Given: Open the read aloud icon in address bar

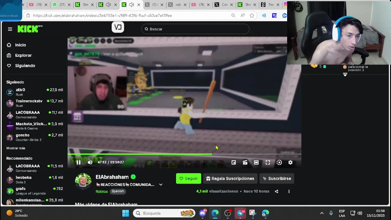Looking at the screenshot, I should pos(243,16).
